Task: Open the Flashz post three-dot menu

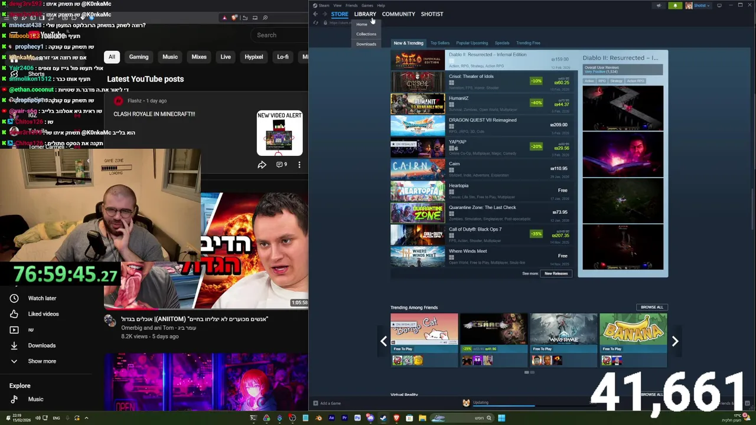Action: pos(299,165)
